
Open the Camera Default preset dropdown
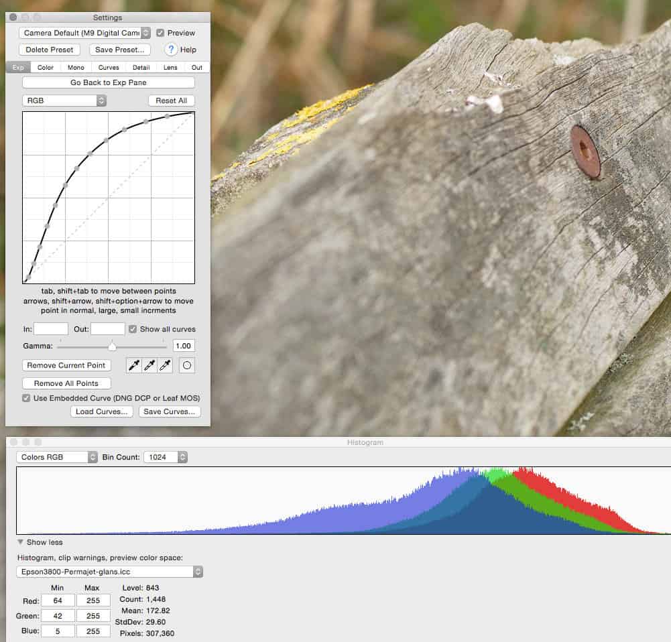click(84, 33)
